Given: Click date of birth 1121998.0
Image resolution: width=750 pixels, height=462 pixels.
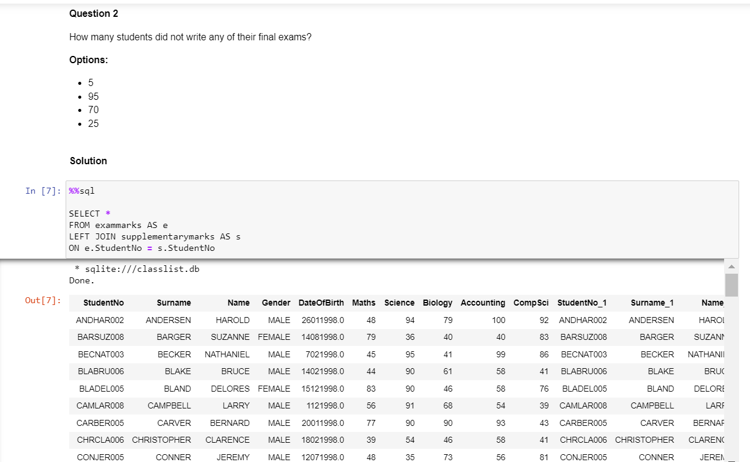Looking at the screenshot, I should coord(326,405).
